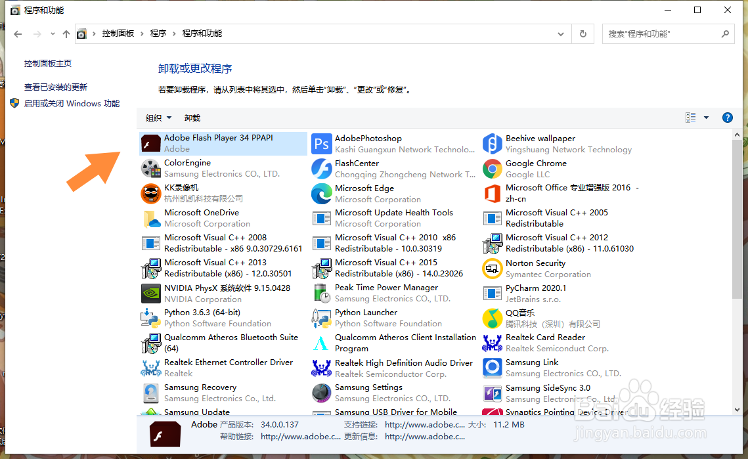Open 控制面板主页 link
The height and width of the screenshot is (459, 748).
pos(48,64)
